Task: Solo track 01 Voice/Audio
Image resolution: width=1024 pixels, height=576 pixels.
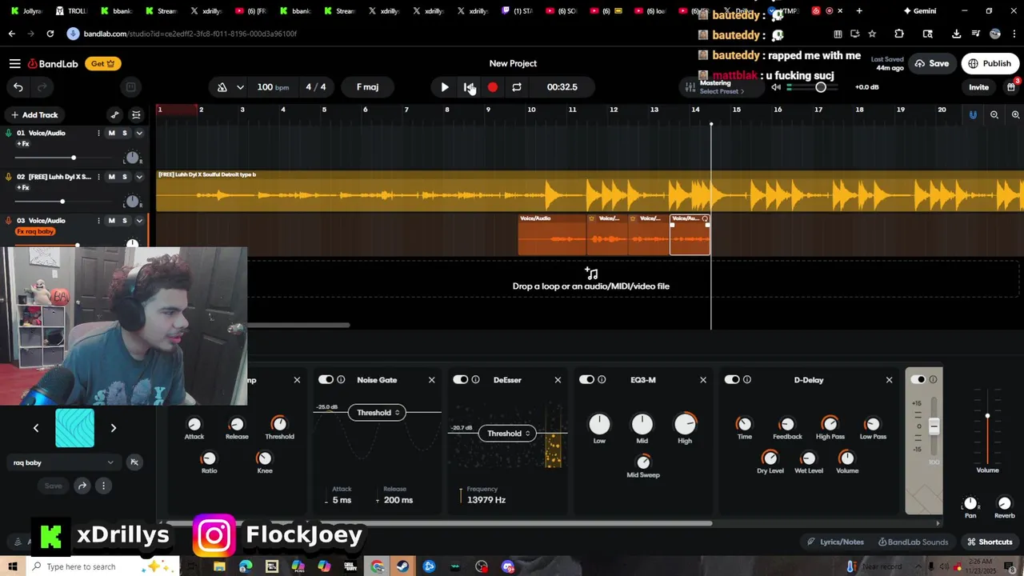Action: pyautogui.click(x=125, y=133)
